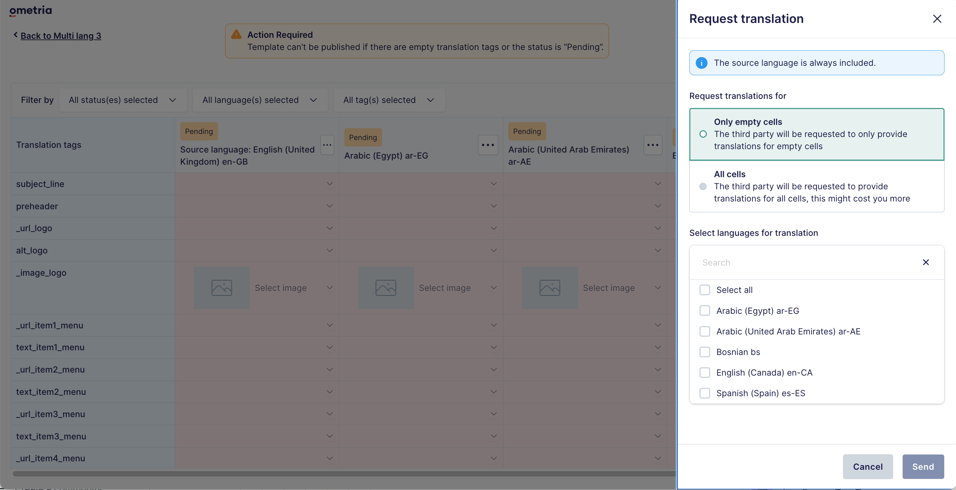Screen dimensions: 956x490
Task: Click image placeholder in Arabic (UAE) _image_logo cell
Action: coord(550,288)
